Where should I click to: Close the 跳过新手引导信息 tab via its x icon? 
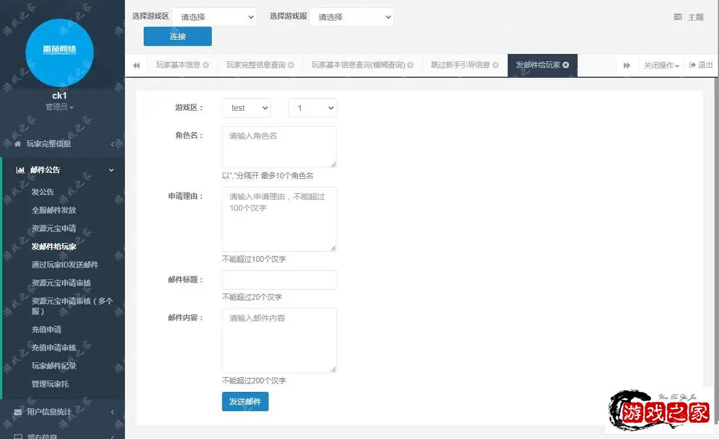click(495, 65)
